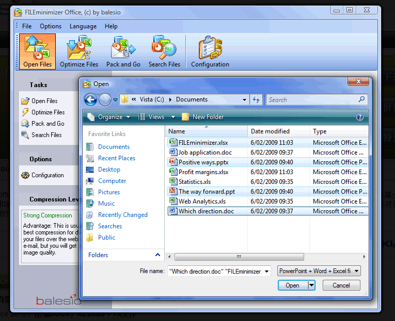Sort by Type column header

[x=339, y=131]
